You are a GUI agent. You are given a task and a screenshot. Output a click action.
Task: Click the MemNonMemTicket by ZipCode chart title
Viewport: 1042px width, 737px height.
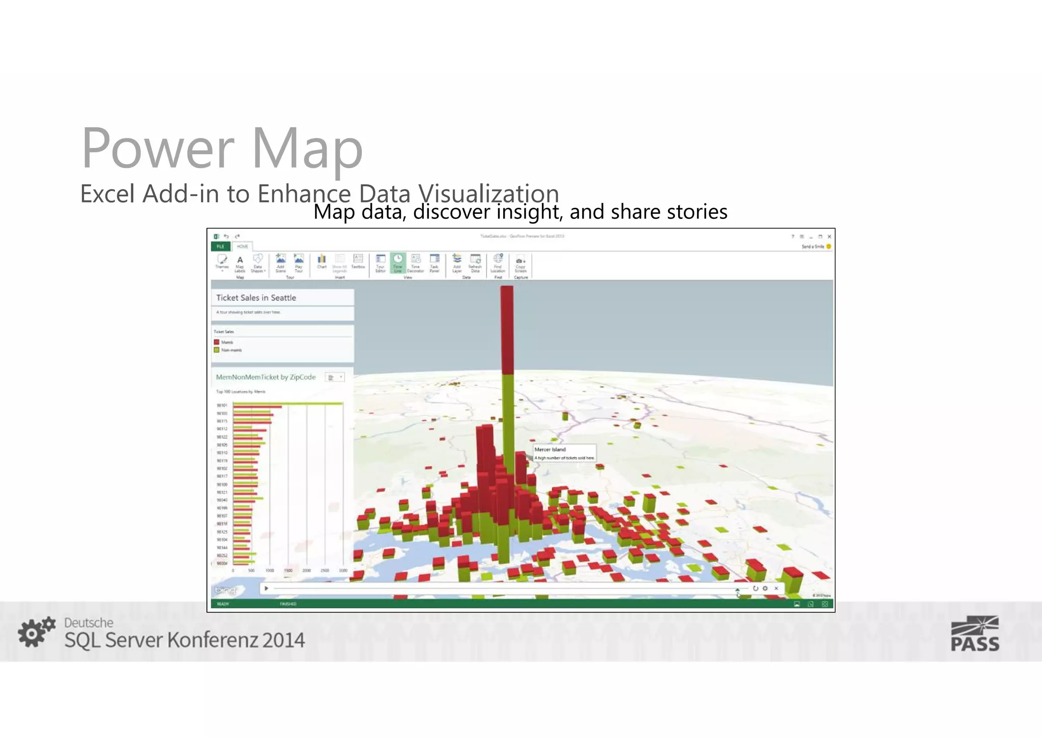pyautogui.click(x=266, y=377)
